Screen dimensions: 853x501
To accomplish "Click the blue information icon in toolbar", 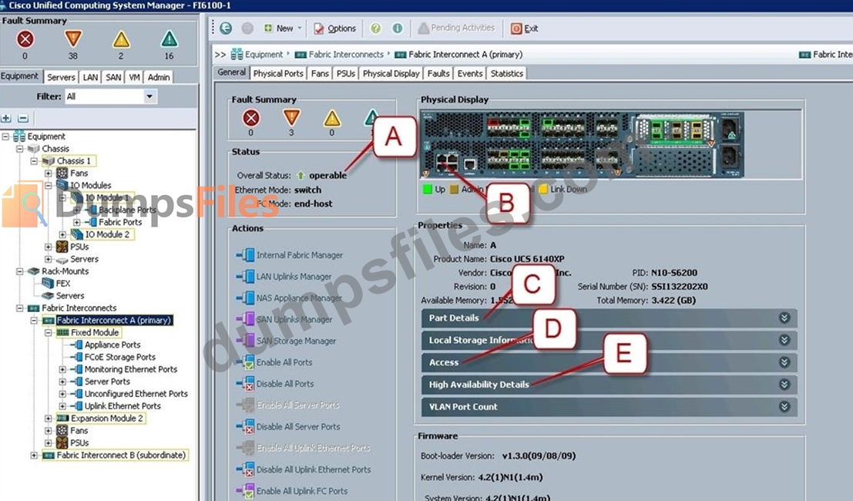I will click(398, 29).
